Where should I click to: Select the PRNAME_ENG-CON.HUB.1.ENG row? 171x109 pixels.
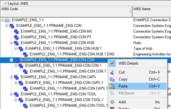[72, 54]
